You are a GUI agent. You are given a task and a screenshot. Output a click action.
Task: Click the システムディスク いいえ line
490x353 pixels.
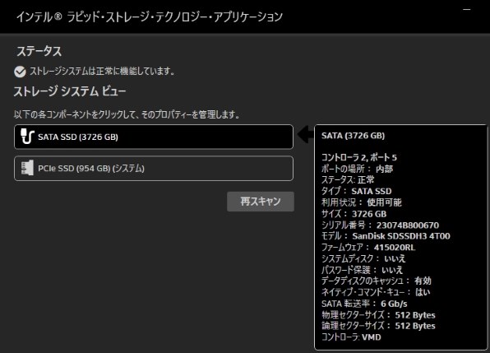[x=363, y=258]
